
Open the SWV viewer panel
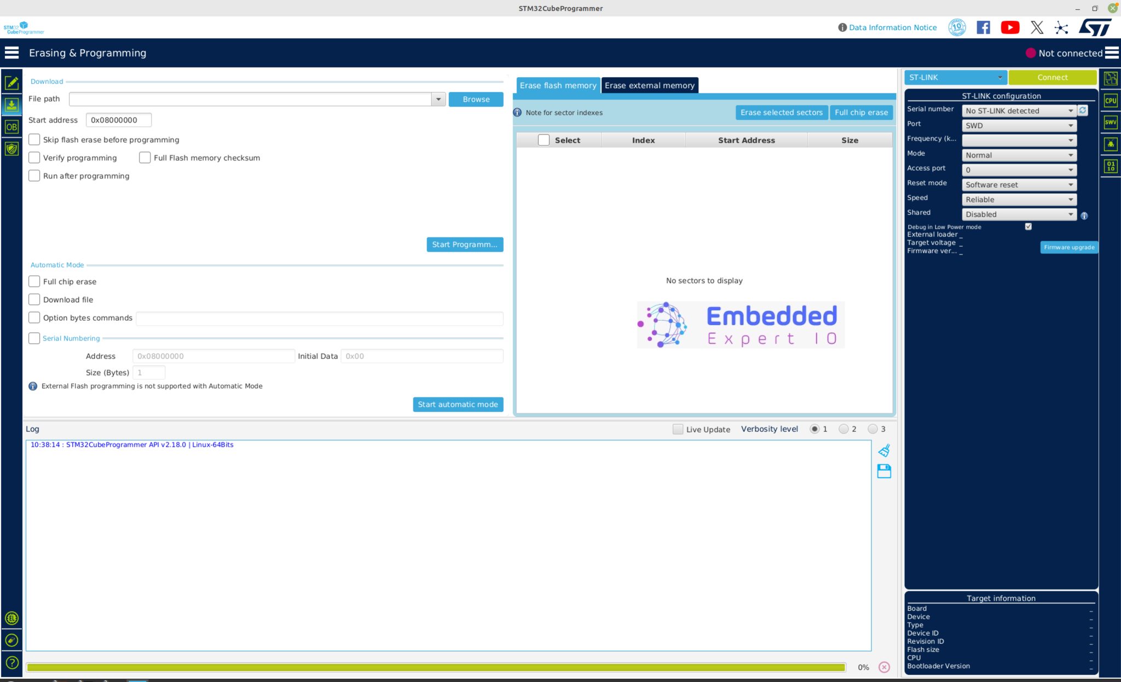click(x=1111, y=122)
